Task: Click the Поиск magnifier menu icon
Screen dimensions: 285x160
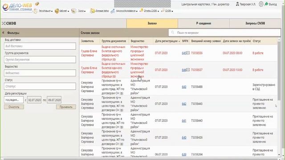Action: pyautogui.click(x=73, y=11)
